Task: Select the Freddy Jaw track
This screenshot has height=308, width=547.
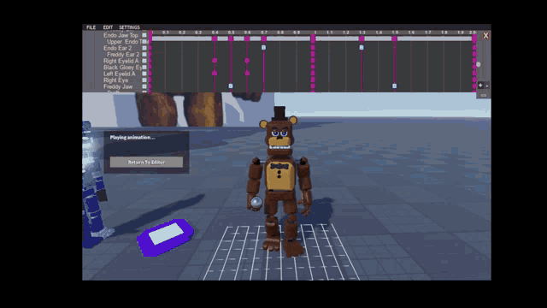Action: tap(118, 86)
